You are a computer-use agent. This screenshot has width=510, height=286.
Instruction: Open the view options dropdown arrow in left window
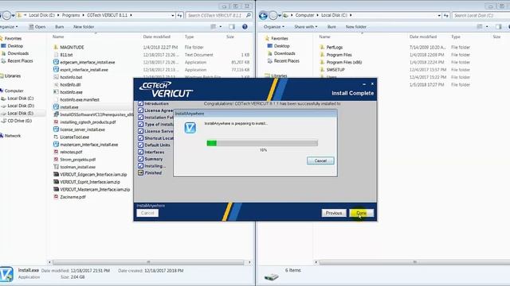click(x=221, y=26)
